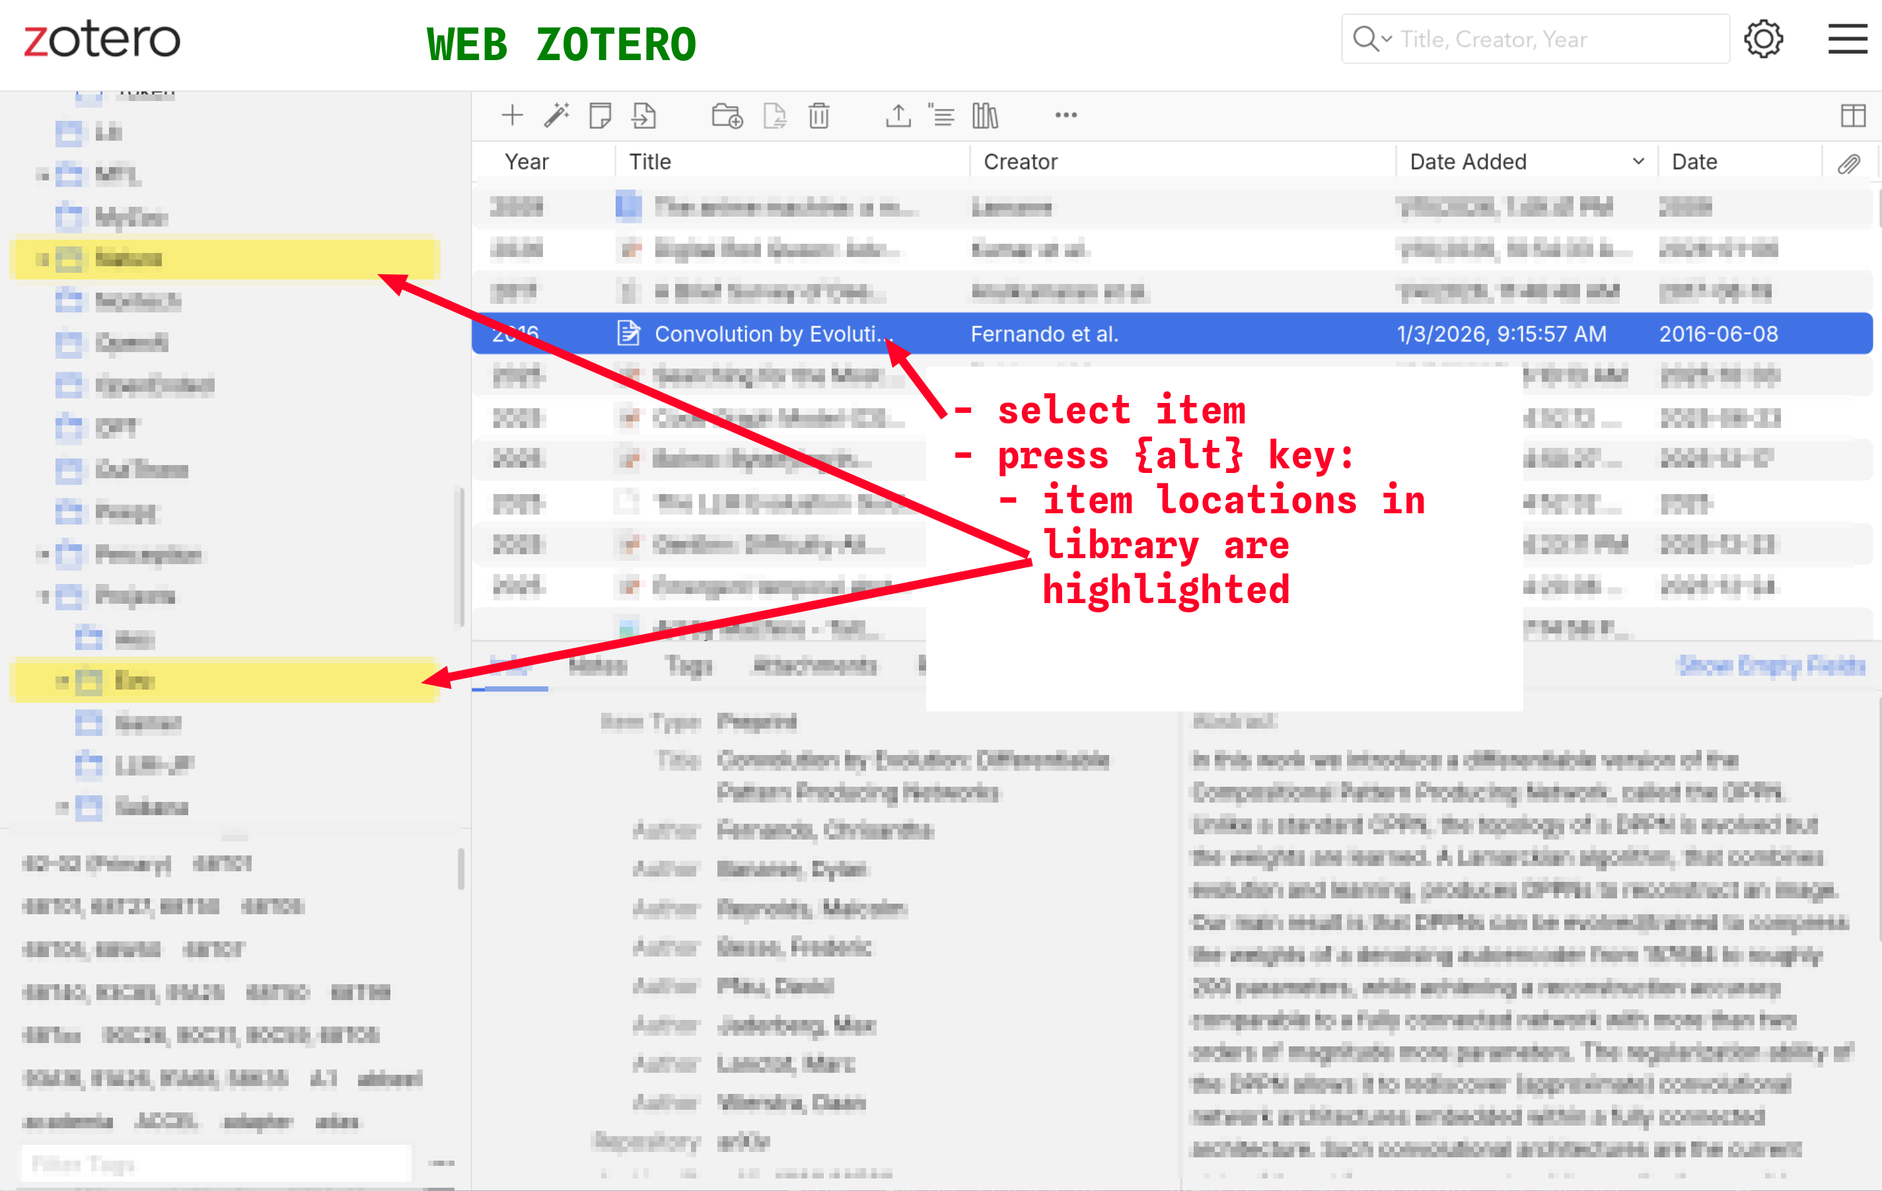
Task: Click the Title, Creator, Year search field
Action: click(x=1555, y=39)
